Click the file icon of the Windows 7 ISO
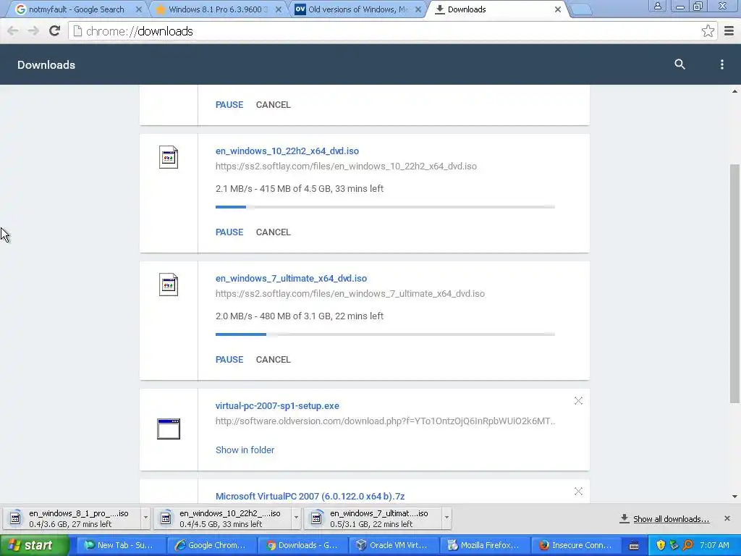 [169, 285]
